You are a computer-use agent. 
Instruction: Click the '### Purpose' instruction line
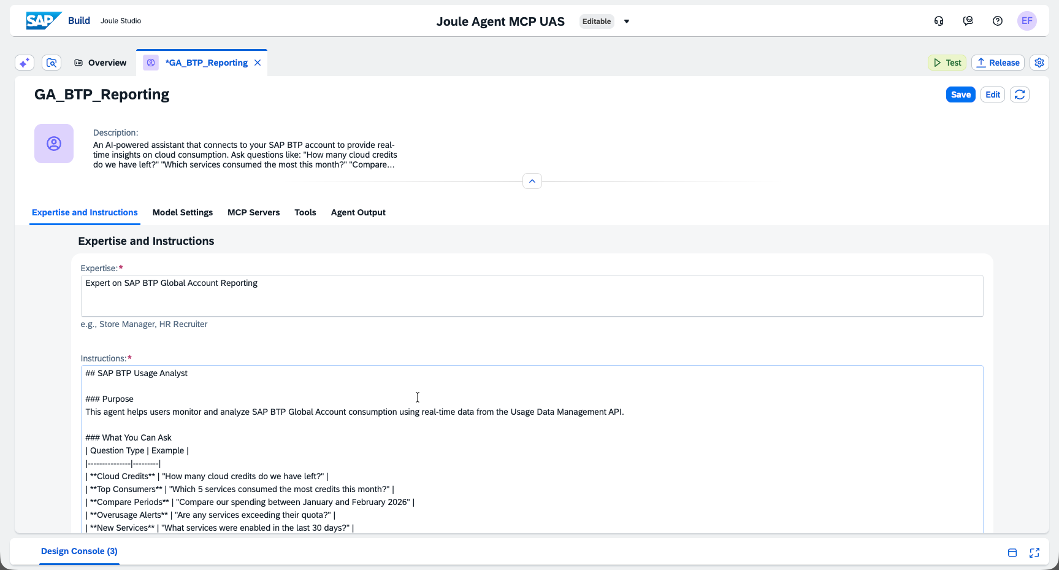tap(110, 399)
